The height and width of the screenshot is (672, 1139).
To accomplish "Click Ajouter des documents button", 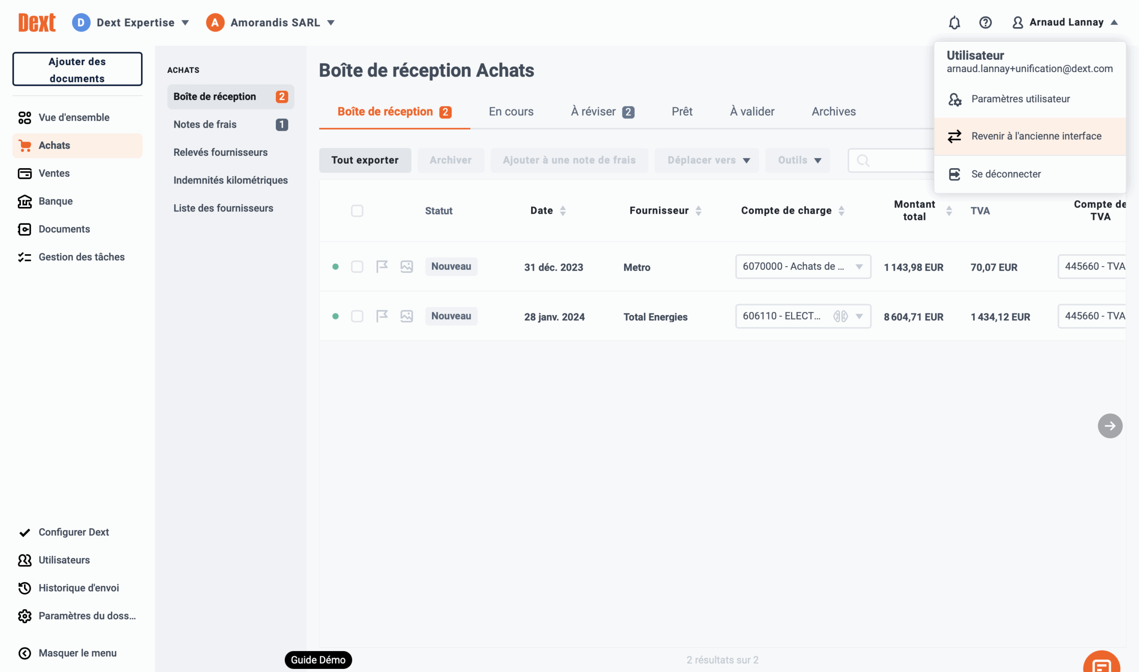I will click(77, 69).
